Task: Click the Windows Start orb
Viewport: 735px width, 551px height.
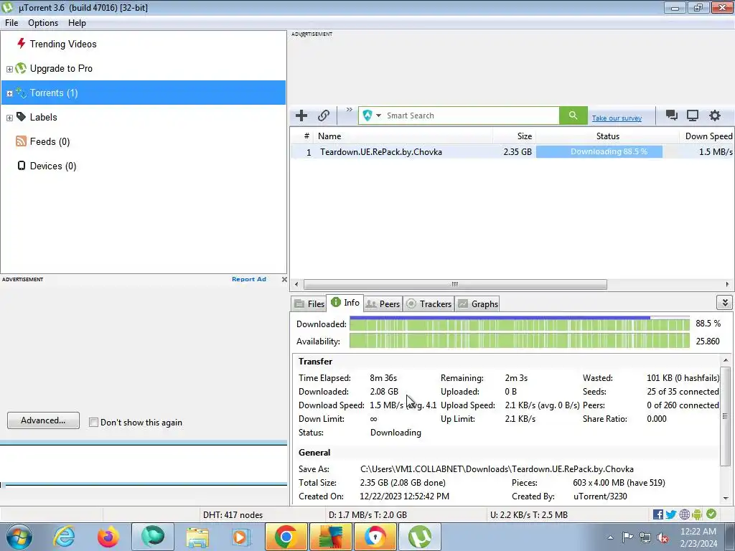Action: pyautogui.click(x=19, y=537)
